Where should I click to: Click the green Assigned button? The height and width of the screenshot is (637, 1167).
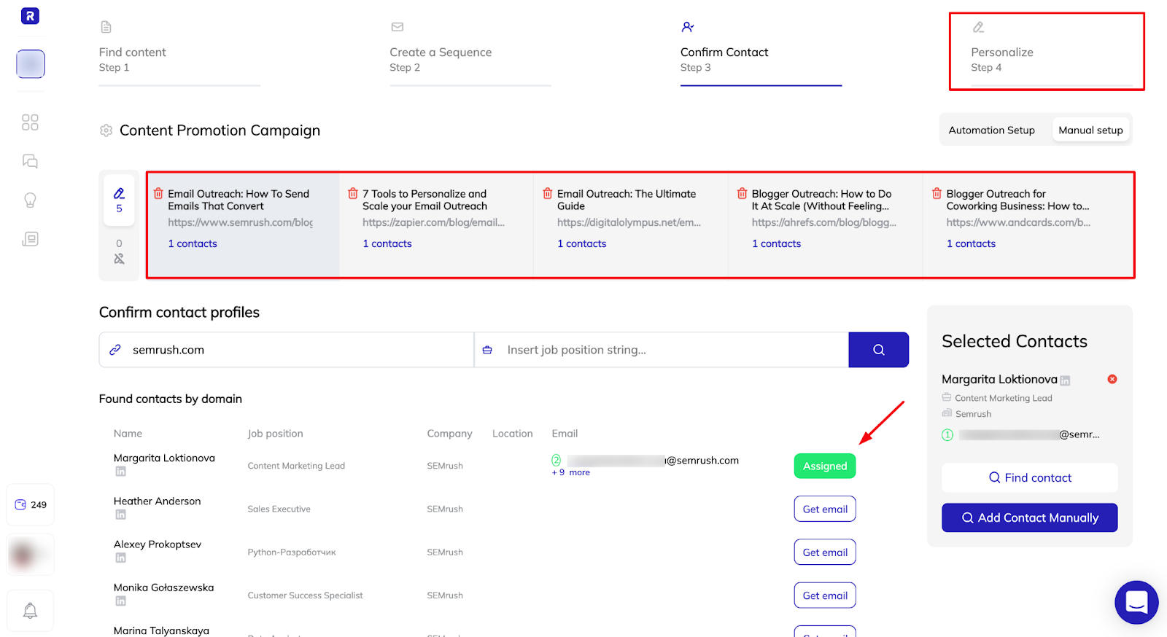[825, 466]
